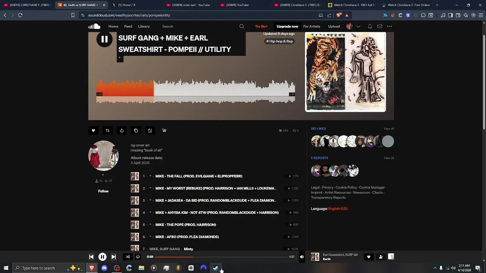
Task: Open the pompeii album cover artwork
Action: tap(346, 72)
